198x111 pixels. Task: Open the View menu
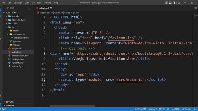coord(27,3)
